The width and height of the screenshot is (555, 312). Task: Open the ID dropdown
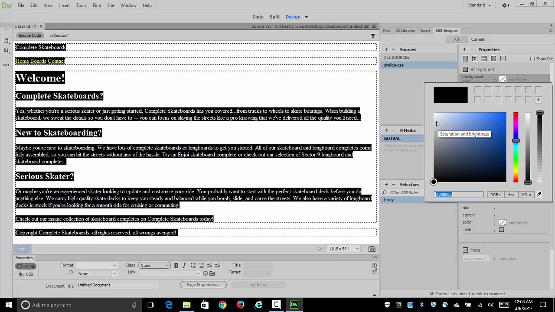(97, 274)
